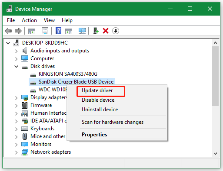
Task: Select the Monitors label
Action: (x=41, y=144)
